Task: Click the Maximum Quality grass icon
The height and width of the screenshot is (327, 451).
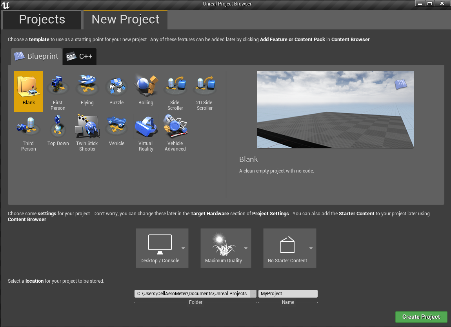Action: (224, 244)
